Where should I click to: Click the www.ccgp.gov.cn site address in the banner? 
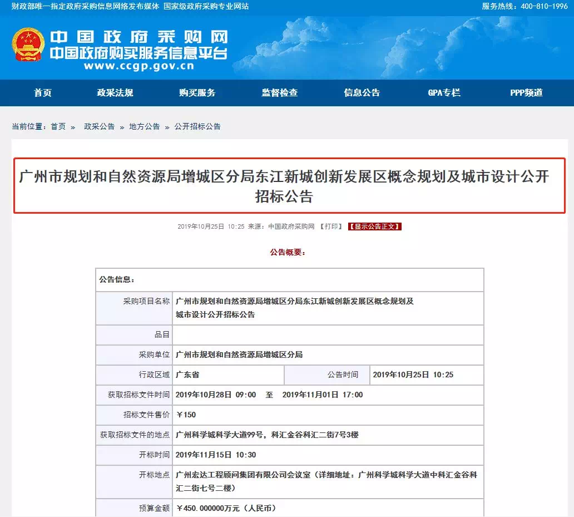138,66
